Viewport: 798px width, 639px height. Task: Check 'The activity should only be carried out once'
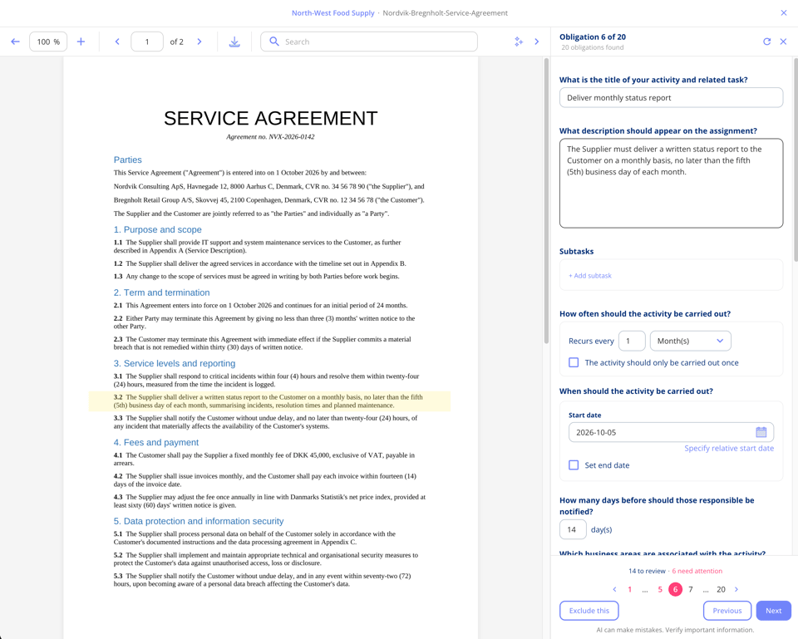coord(574,362)
